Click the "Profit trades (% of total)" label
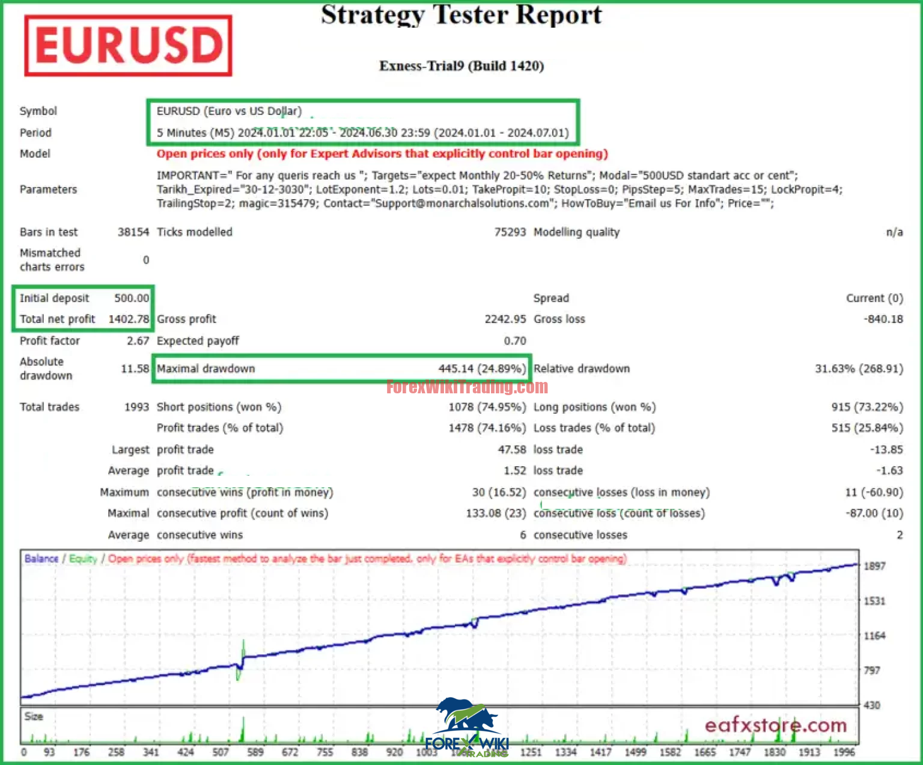The image size is (923, 765). click(220, 428)
